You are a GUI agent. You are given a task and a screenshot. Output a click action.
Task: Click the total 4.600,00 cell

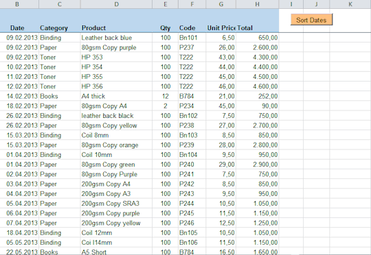258,86
